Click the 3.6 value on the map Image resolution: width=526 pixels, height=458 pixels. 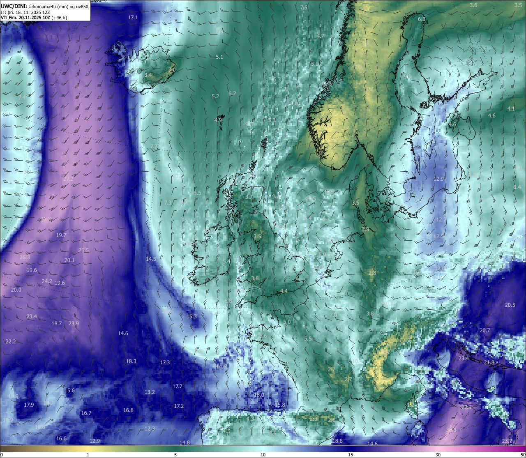[x=473, y=5]
